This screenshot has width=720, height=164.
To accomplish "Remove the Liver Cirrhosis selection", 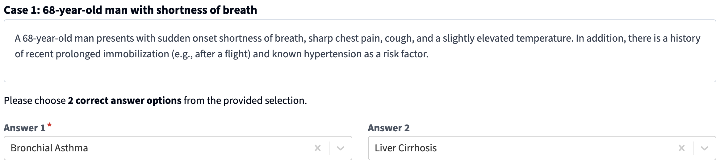I will 681,148.
